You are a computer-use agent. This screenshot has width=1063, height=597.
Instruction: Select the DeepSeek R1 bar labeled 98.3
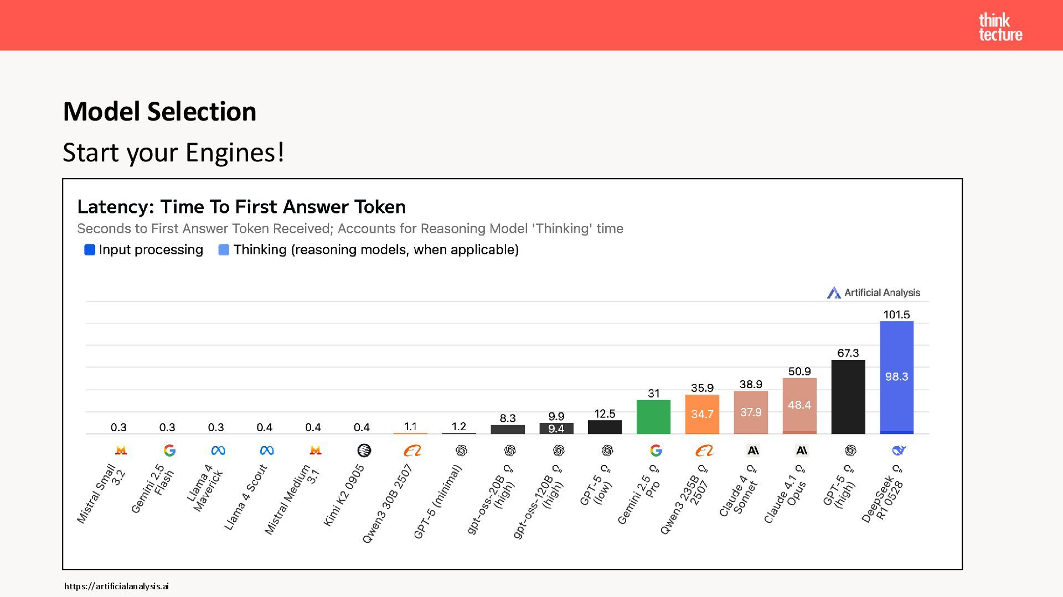896,377
